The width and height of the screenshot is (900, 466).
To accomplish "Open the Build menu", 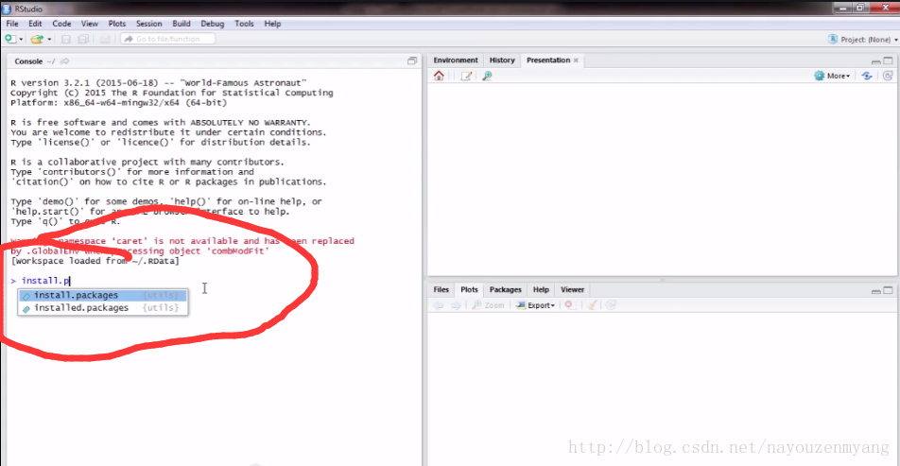I will pos(182,24).
